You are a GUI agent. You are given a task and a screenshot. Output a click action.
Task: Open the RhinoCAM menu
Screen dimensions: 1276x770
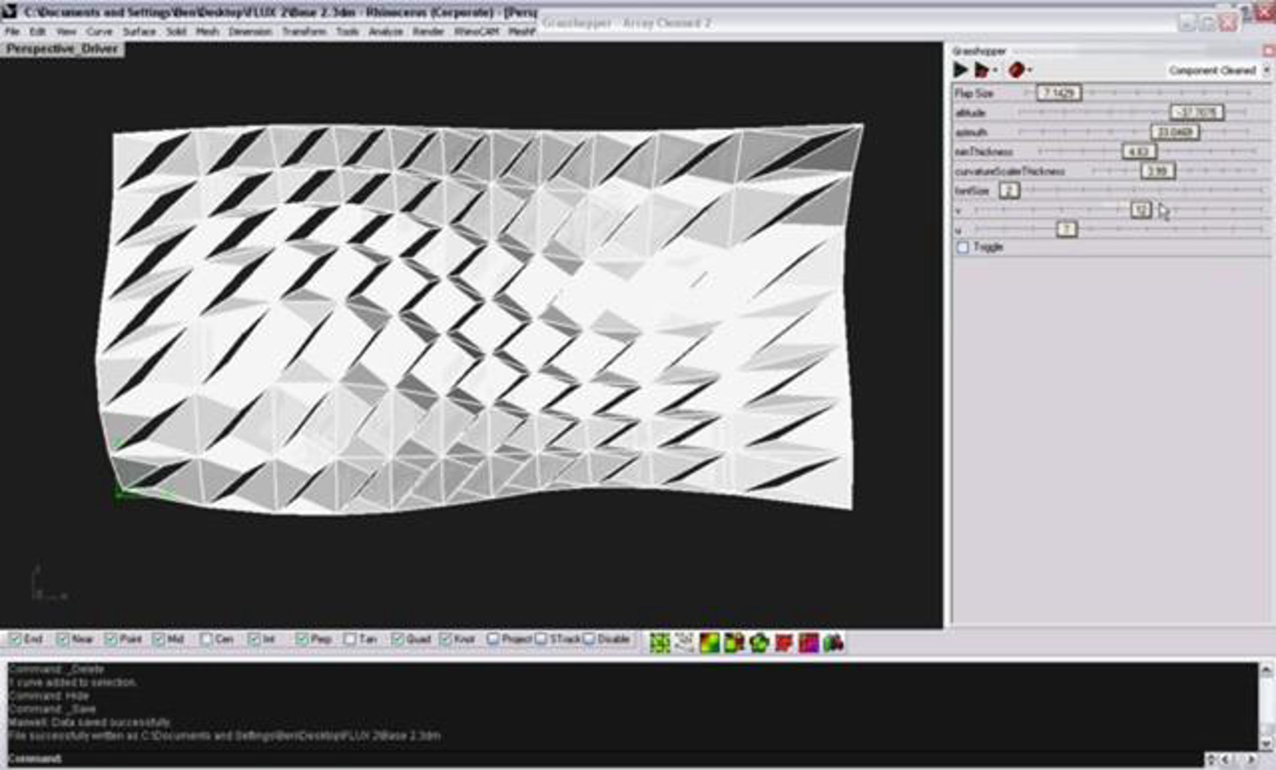[476, 31]
